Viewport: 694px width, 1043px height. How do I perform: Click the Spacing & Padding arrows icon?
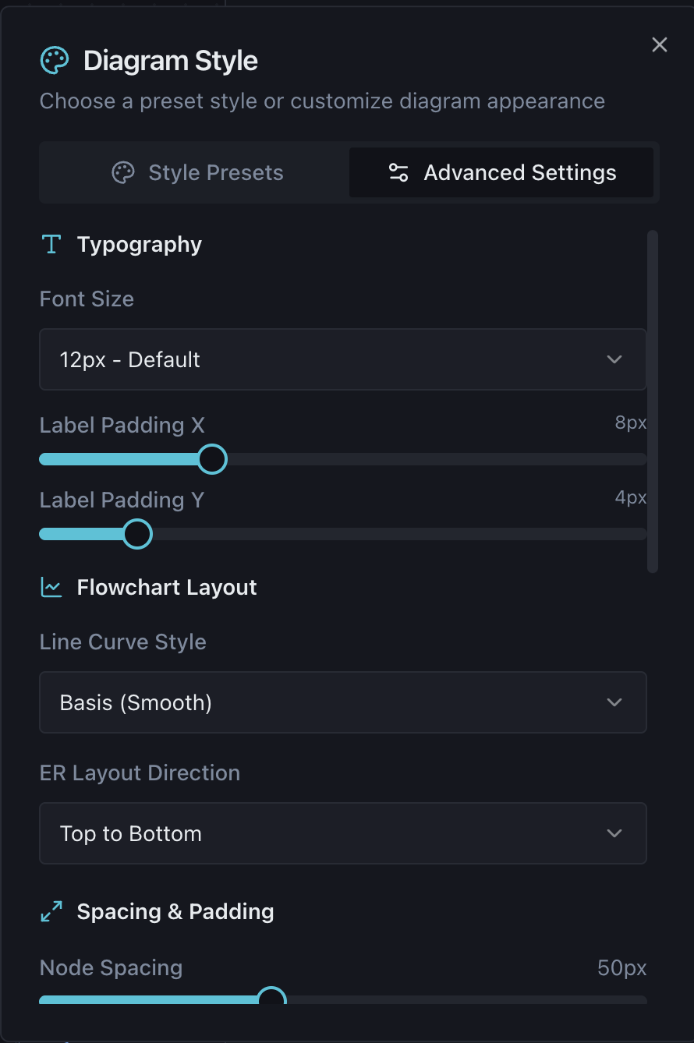pos(51,910)
